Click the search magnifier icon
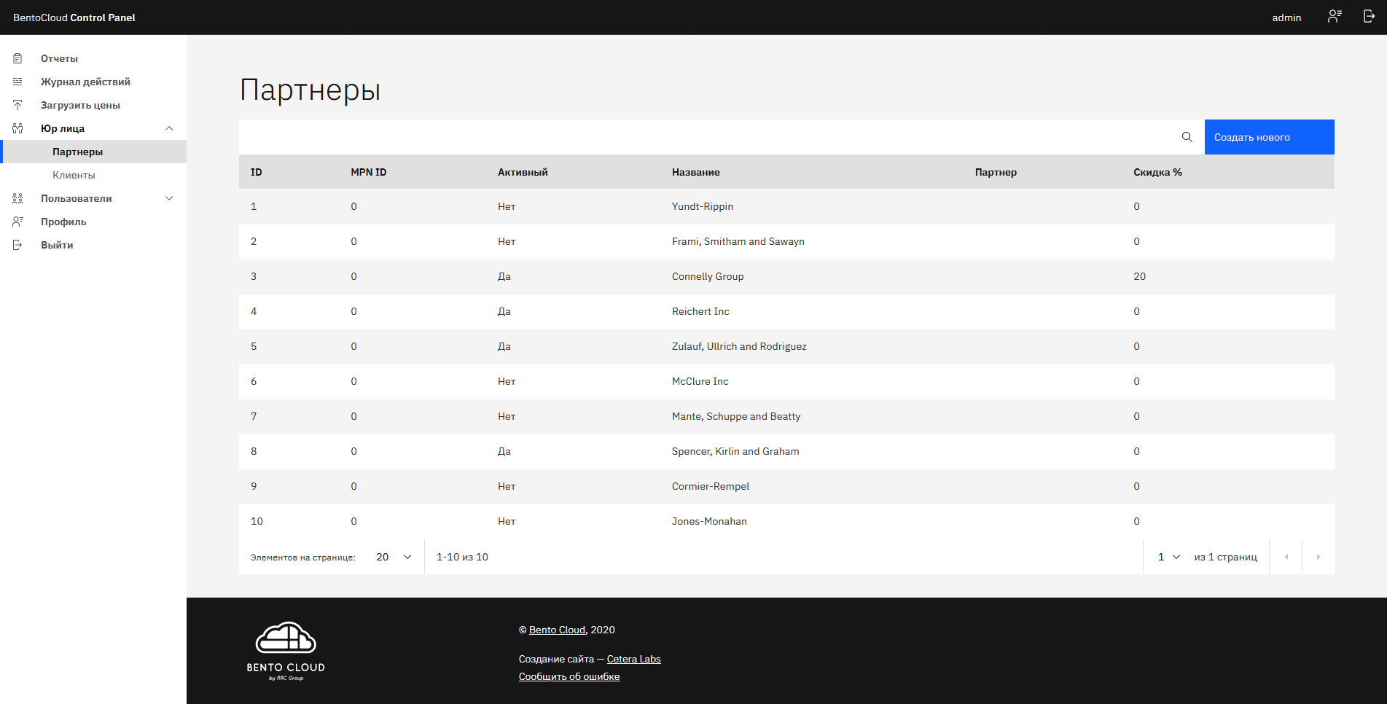1387x704 pixels. coord(1187,137)
